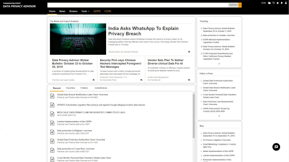Open Data protection in Canada trending link

tap(219, 35)
